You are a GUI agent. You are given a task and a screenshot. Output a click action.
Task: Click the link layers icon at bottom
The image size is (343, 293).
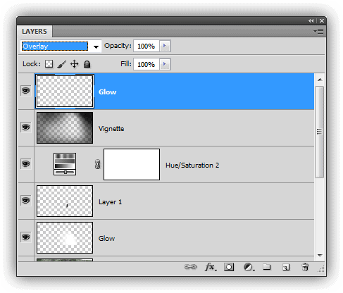(x=190, y=267)
